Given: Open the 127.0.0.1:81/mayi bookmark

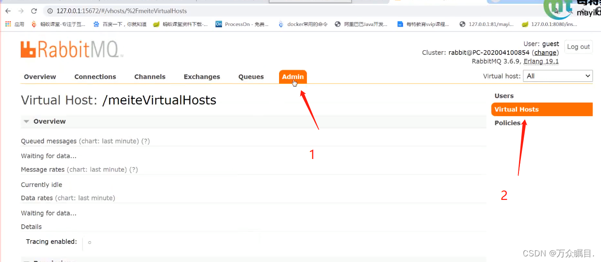Looking at the screenshot, I should [486, 24].
